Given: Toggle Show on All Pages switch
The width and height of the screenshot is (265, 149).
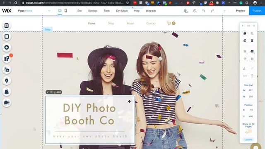Looking at the screenshot, I should click(248, 131).
